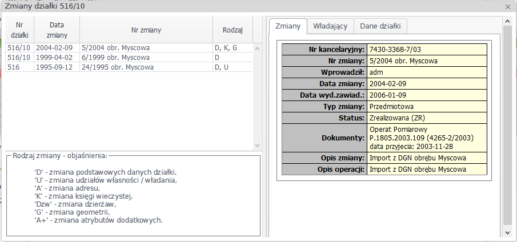Viewport: 517px width, 242px height.
Task: Click the details panel scroll up arrow
Action: tap(508, 21)
